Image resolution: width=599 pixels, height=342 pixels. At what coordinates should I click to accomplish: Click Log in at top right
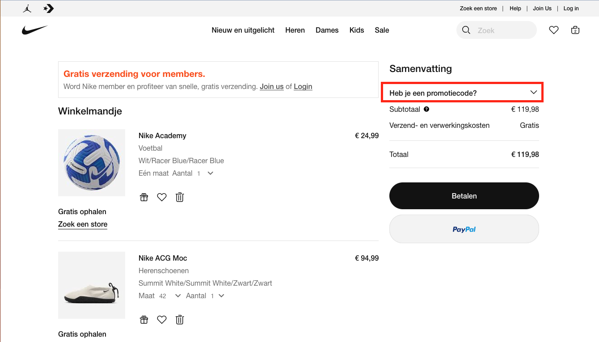(x=571, y=8)
